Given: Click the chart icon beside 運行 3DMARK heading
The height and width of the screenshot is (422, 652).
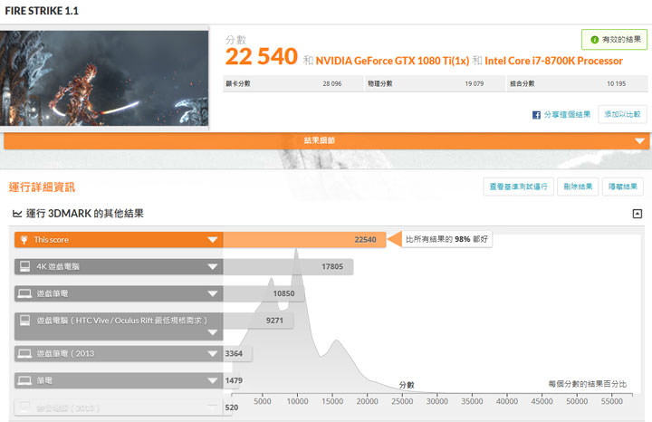Looking at the screenshot, I should [16, 214].
